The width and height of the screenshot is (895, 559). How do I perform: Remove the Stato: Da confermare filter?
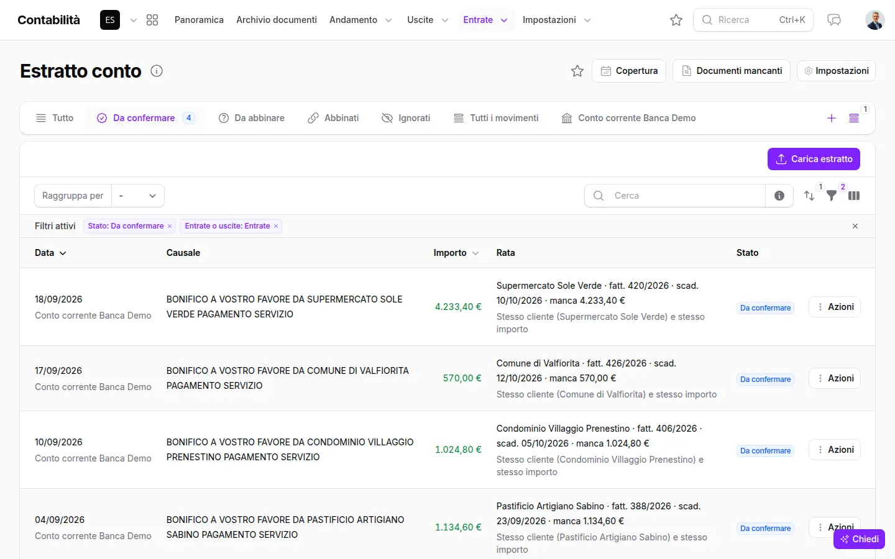click(x=170, y=226)
